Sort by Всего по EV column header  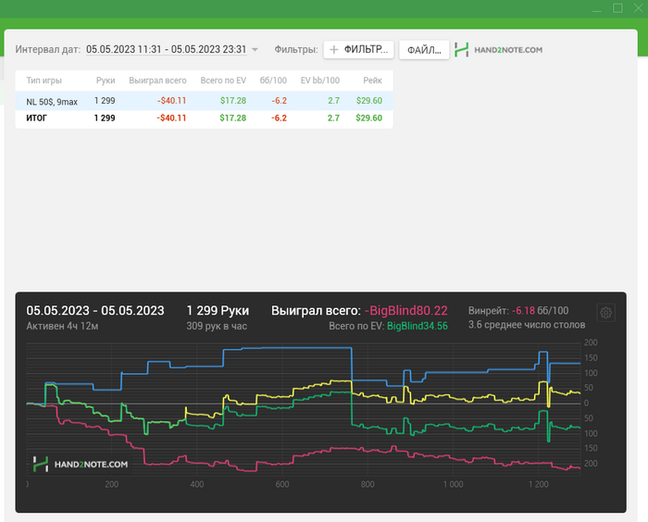pyautogui.click(x=223, y=81)
